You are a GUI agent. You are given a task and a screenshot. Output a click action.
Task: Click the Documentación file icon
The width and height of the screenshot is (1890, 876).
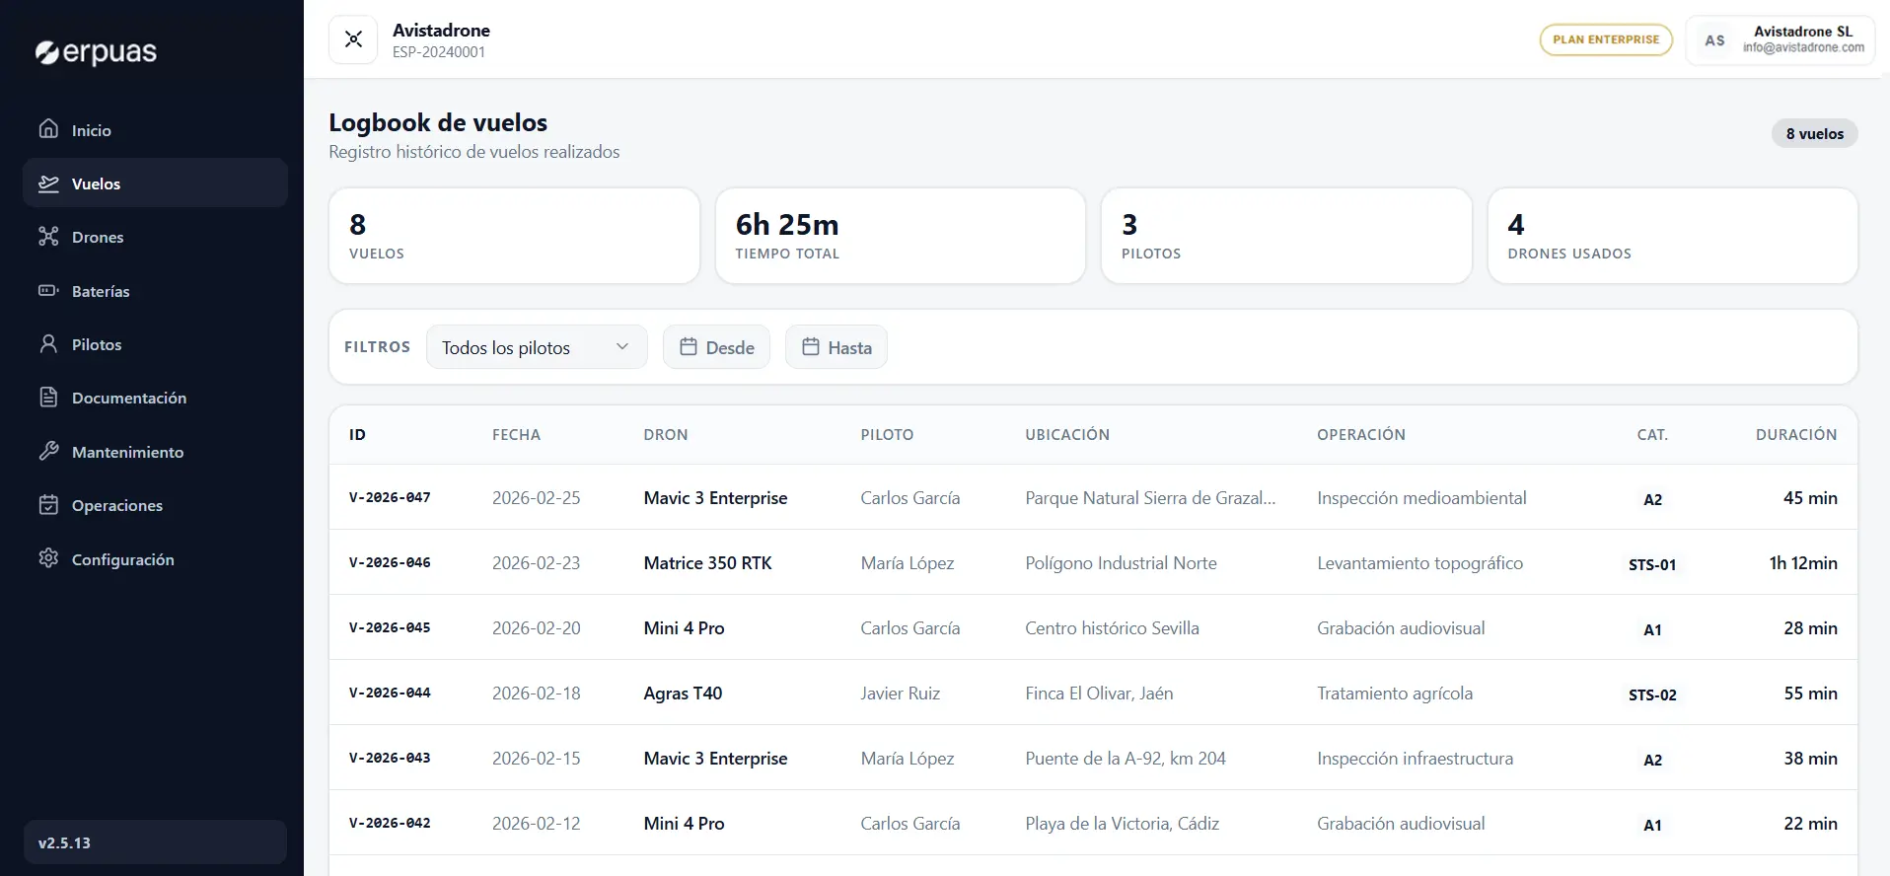click(48, 398)
